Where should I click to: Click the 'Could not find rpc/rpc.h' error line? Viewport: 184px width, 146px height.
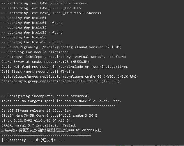pyautogui.click(x=65, y=67)
